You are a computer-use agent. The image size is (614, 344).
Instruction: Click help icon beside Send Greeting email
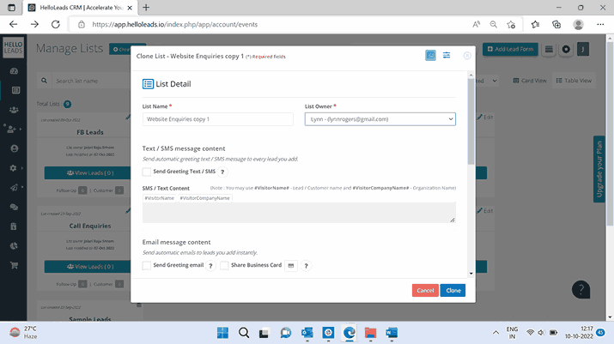211,266
